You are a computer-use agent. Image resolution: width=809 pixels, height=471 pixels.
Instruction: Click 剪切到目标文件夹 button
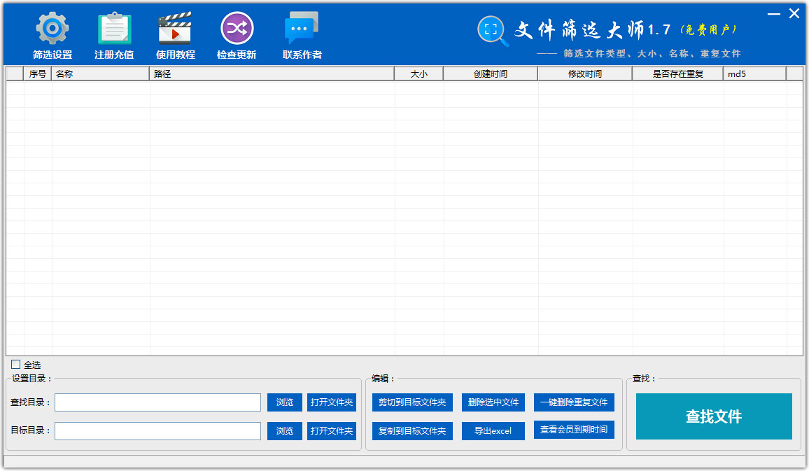coord(412,402)
